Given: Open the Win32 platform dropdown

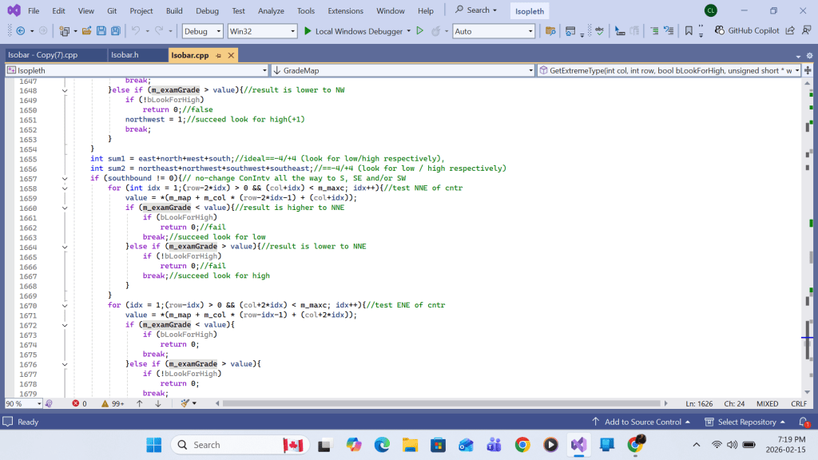Looking at the screenshot, I should [261, 31].
